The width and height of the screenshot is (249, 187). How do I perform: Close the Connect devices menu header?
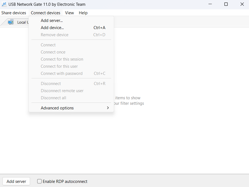click(x=45, y=13)
